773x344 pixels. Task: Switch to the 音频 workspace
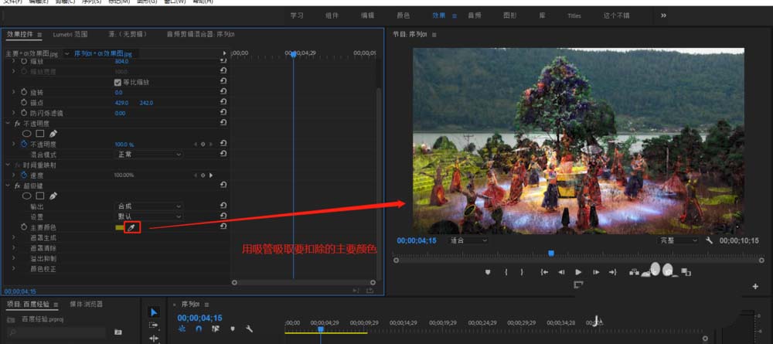[475, 15]
